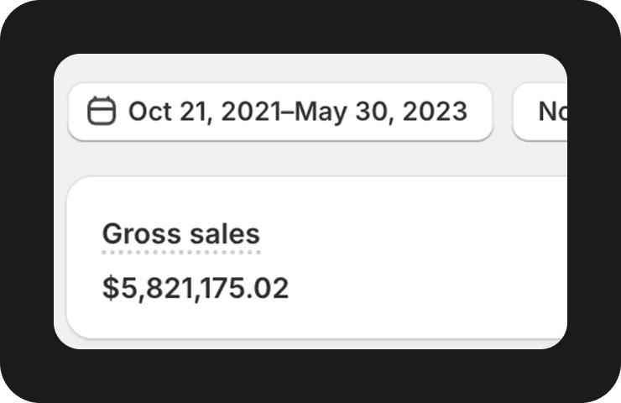Click the word 'Gross' in card title
Image resolution: width=621 pixels, height=403 pixels.
[132, 234]
